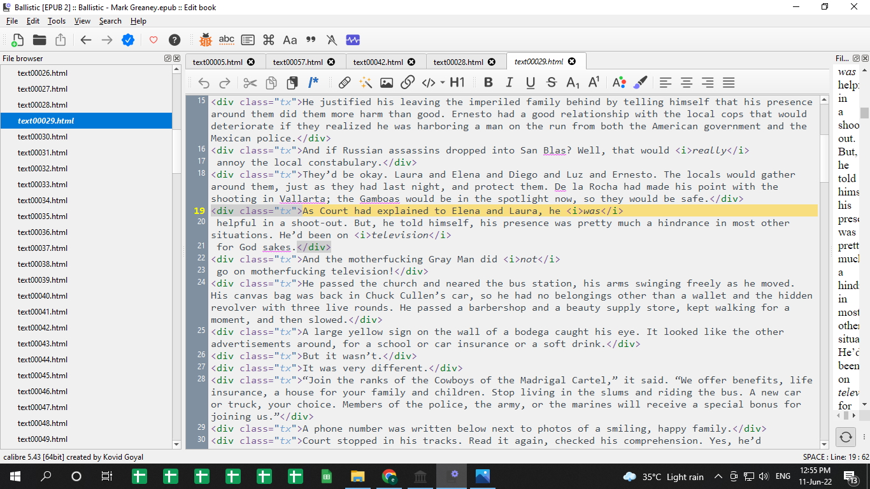This screenshot has width=870, height=489.
Task: Apply subscript formatting
Action: (573, 83)
